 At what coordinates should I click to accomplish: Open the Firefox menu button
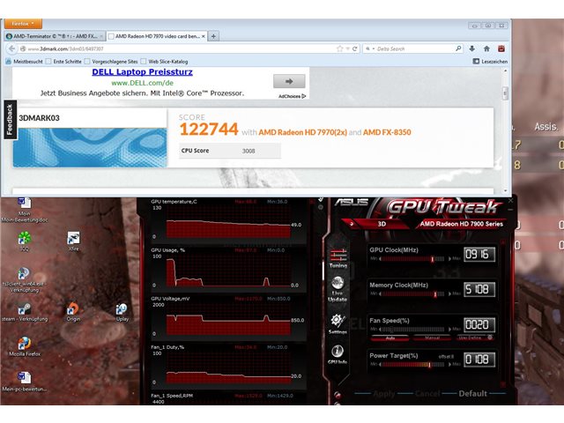click(23, 24)
